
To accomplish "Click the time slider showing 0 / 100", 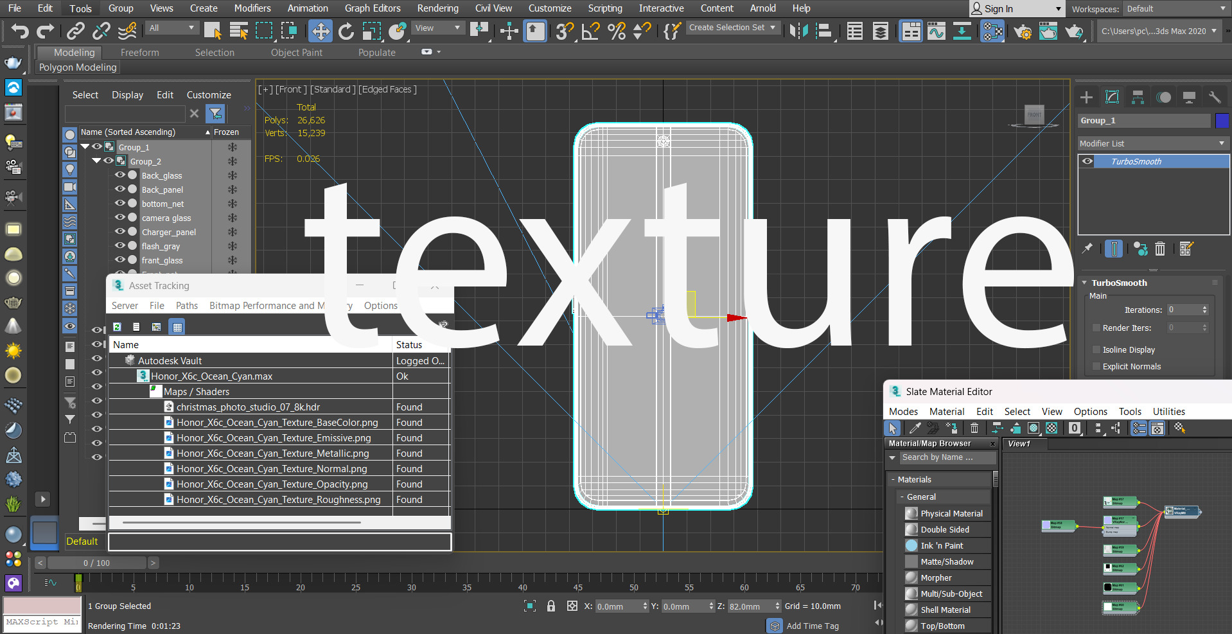I will (x=96, y=563).
